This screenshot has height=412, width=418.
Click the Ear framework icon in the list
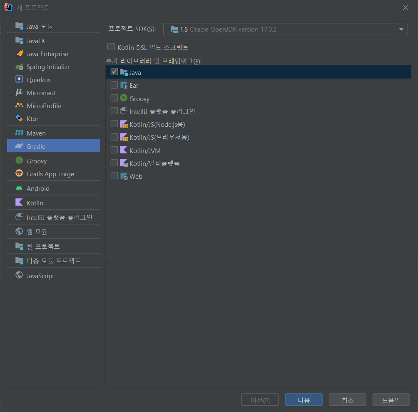click(124, 85)
